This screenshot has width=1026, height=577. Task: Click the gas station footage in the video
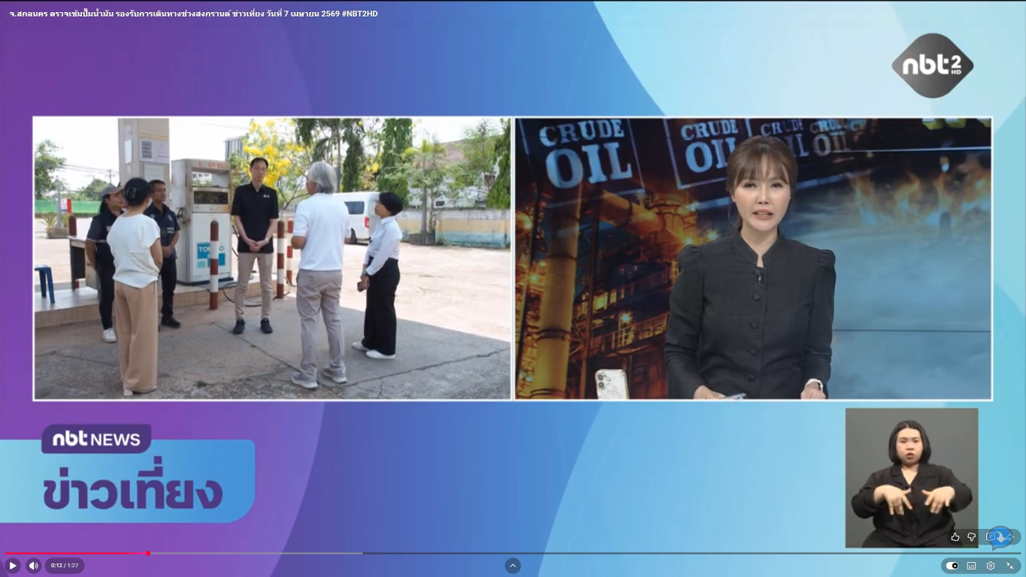point(272,258)
